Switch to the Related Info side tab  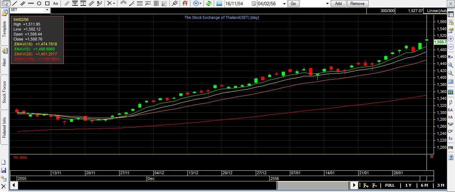coord(4,127)
